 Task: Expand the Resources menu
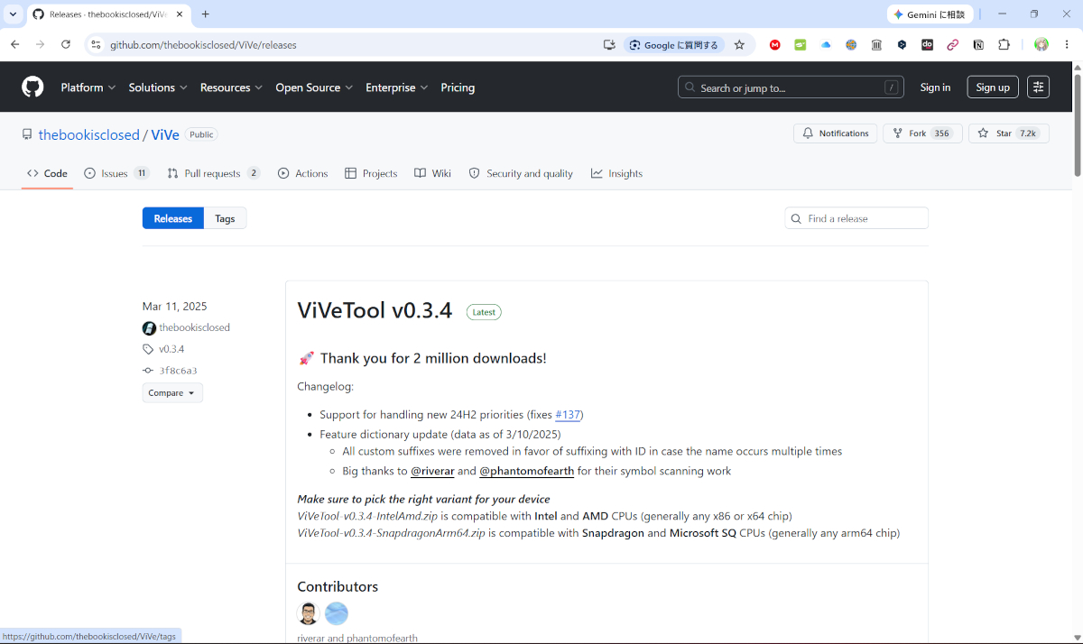pyautogui.click(x=231, y=87)
